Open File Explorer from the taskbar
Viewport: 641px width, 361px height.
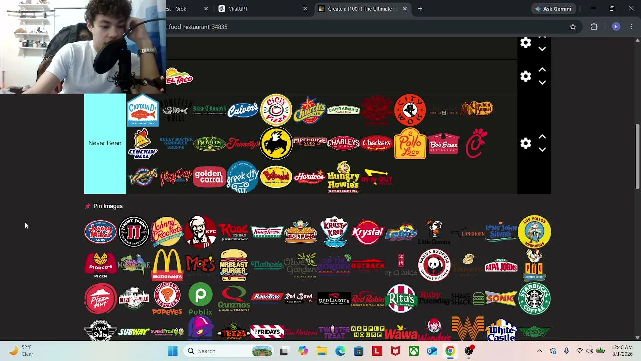coord(322,351)
